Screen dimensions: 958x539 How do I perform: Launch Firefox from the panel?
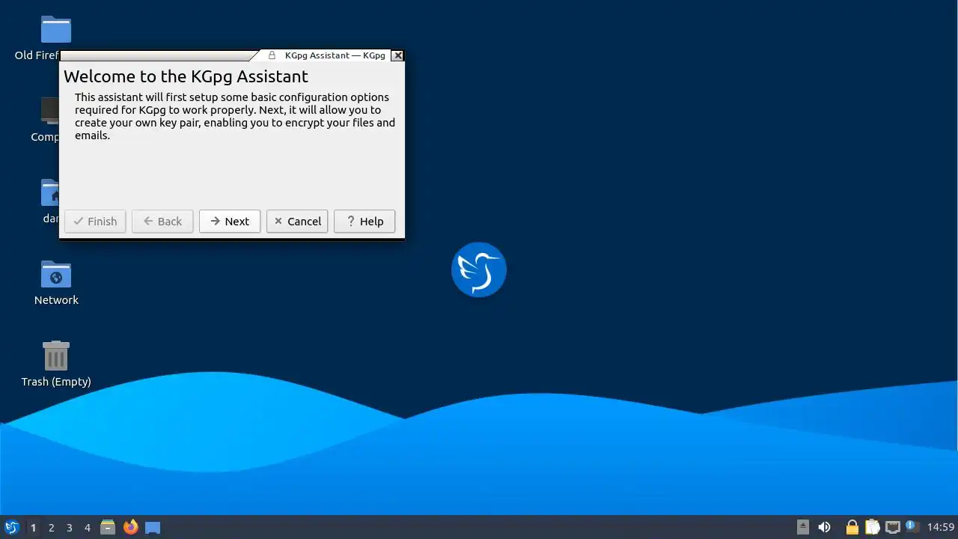point(130,527)
